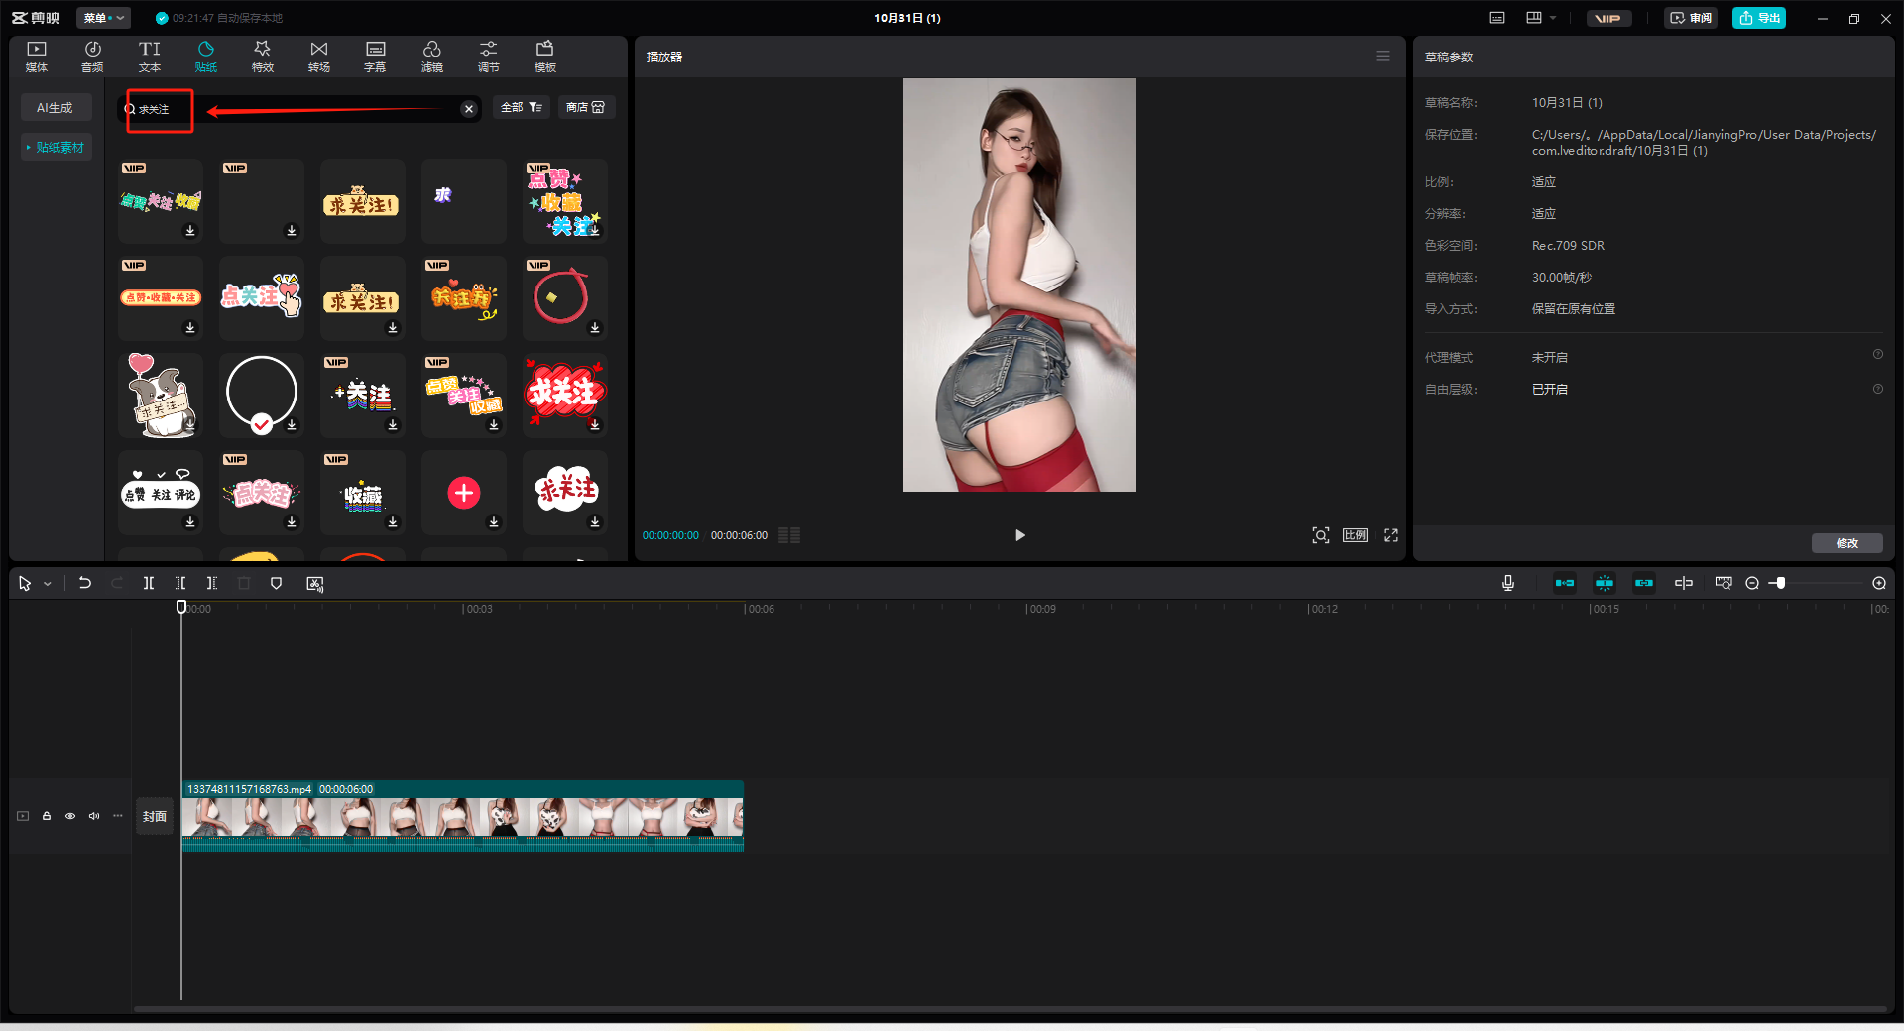Open the 模板 (Templates) tab
This screenshot has width=1904, height=1031.
(x=545, y=57)
